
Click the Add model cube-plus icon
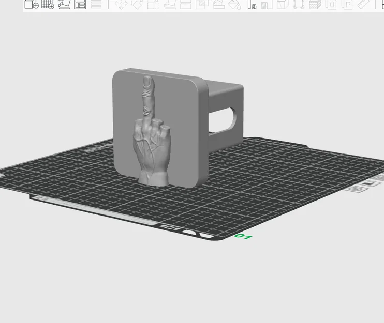32,4
